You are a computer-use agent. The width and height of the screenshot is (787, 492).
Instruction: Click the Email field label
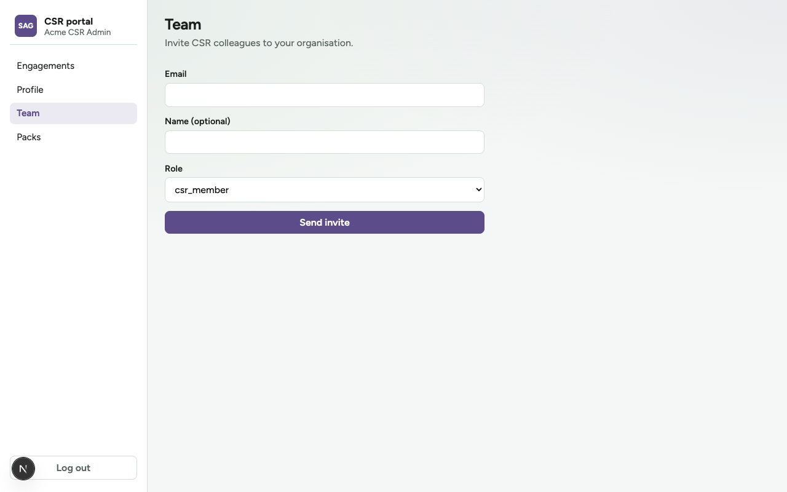(175, 74)
